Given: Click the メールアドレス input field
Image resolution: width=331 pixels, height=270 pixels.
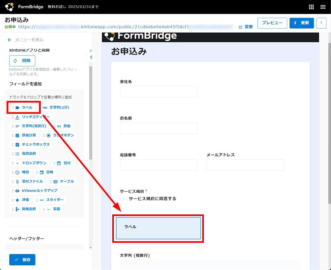Looking at the screenshot, I should tap(245, 165).
